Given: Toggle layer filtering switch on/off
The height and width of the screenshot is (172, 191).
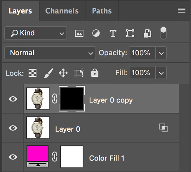Looking at the screenshot, I should pos(163,33).
